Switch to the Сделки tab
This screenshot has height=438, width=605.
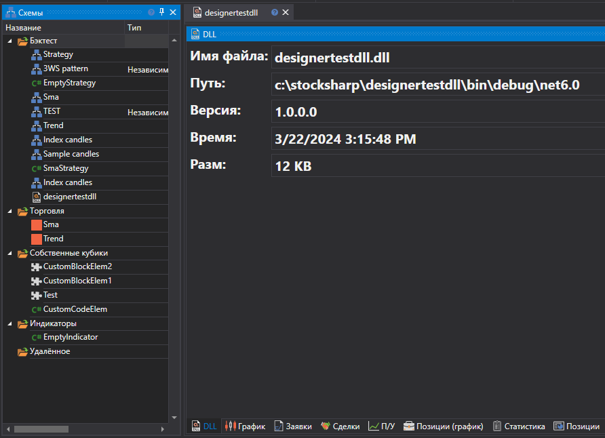click(x=340, y=426)
